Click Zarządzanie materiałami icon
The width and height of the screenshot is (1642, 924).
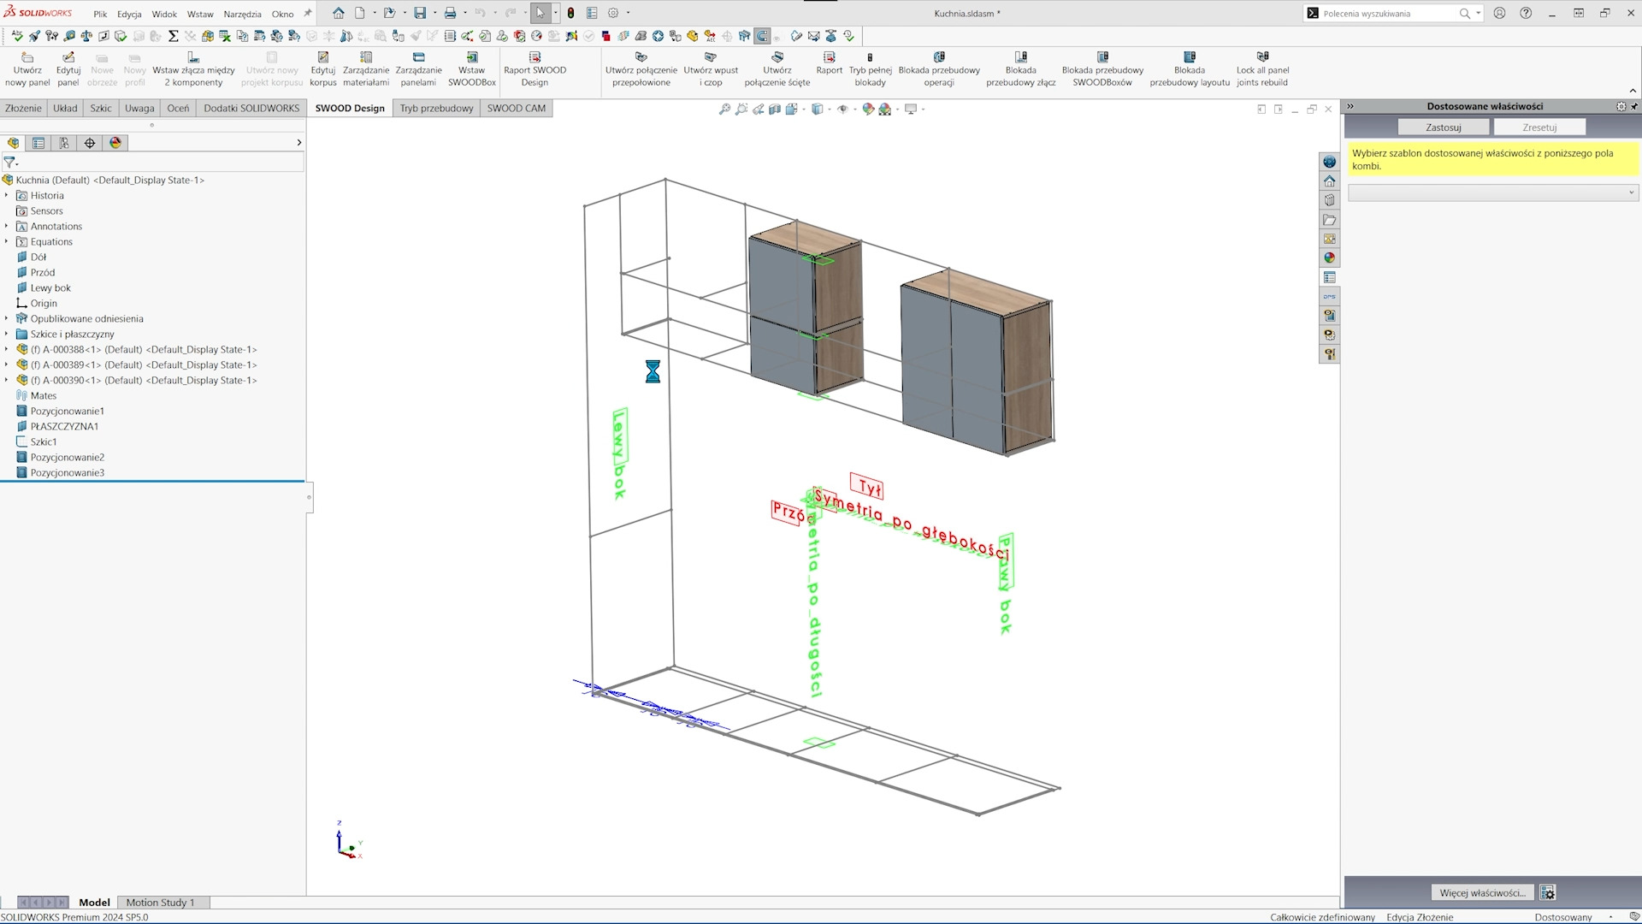pos(366,68)
